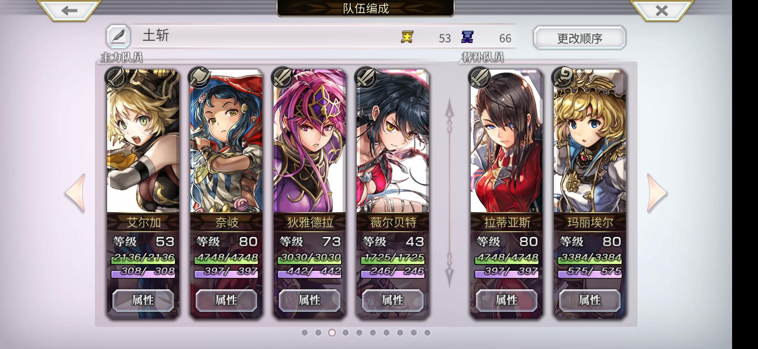The image size is (758, 349).
Task: Go to the previous team with left arrow
Action: point(76,193)
